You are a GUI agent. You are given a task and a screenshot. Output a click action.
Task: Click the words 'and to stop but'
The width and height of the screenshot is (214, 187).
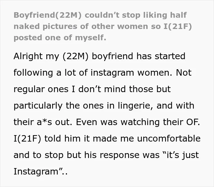(47, 155)
